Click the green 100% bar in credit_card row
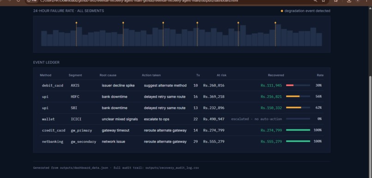Viewport: 372px width, 178px height. [298, 130]
